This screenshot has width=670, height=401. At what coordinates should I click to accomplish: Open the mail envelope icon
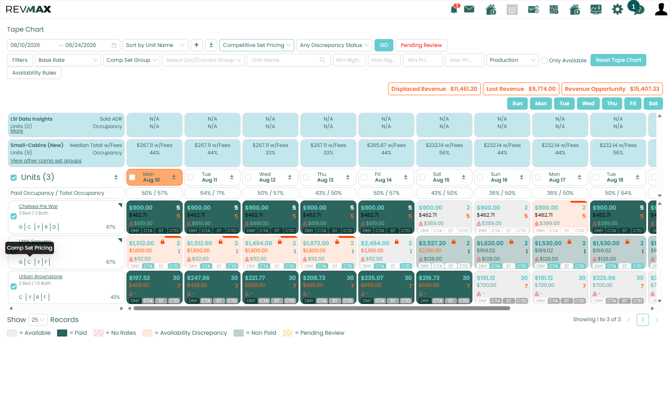(469, 9)
